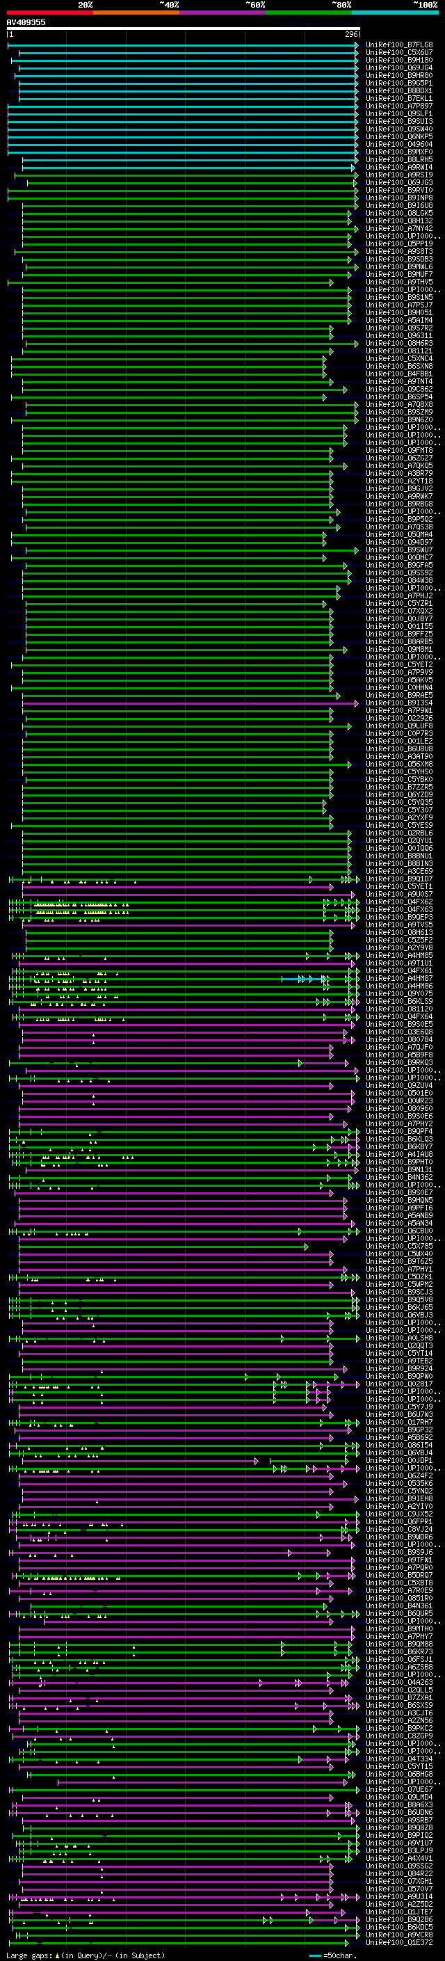Click the green ~80% identity legend bar
This screenshot has width=445, height=1961.
tap(309, 13)
